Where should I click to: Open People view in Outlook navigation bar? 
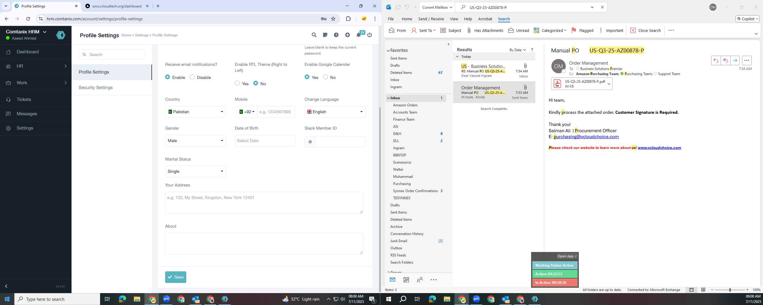point(420,280)
